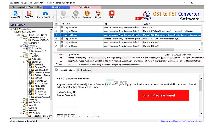Uncheck the Punch List's (92) checkbox

pyautogui.click(x=30, y=83)
